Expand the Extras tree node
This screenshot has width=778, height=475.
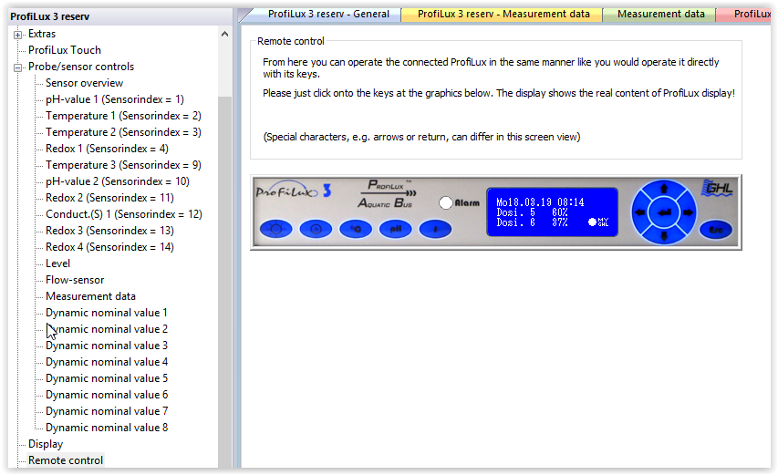[18, 35]
